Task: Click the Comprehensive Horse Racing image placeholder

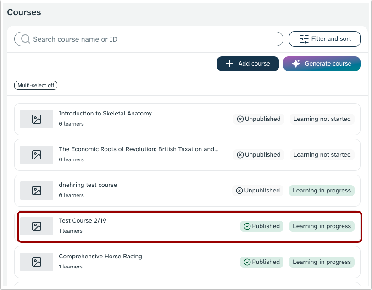Action: coord(37,262)
